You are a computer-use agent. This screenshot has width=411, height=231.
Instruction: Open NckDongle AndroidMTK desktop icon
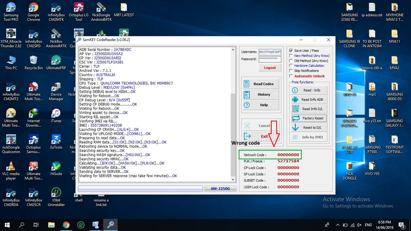tap(101, 12)
